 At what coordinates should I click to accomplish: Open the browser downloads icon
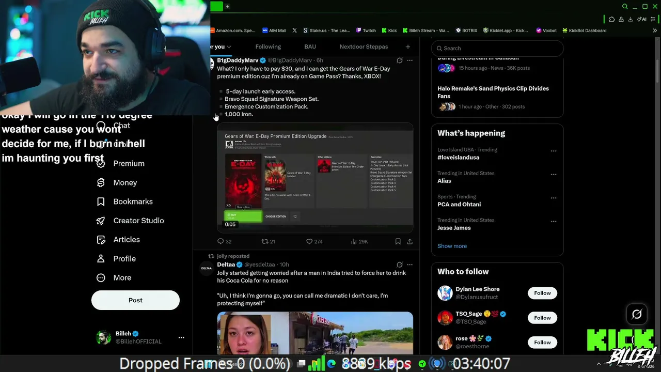click(631, 19)
